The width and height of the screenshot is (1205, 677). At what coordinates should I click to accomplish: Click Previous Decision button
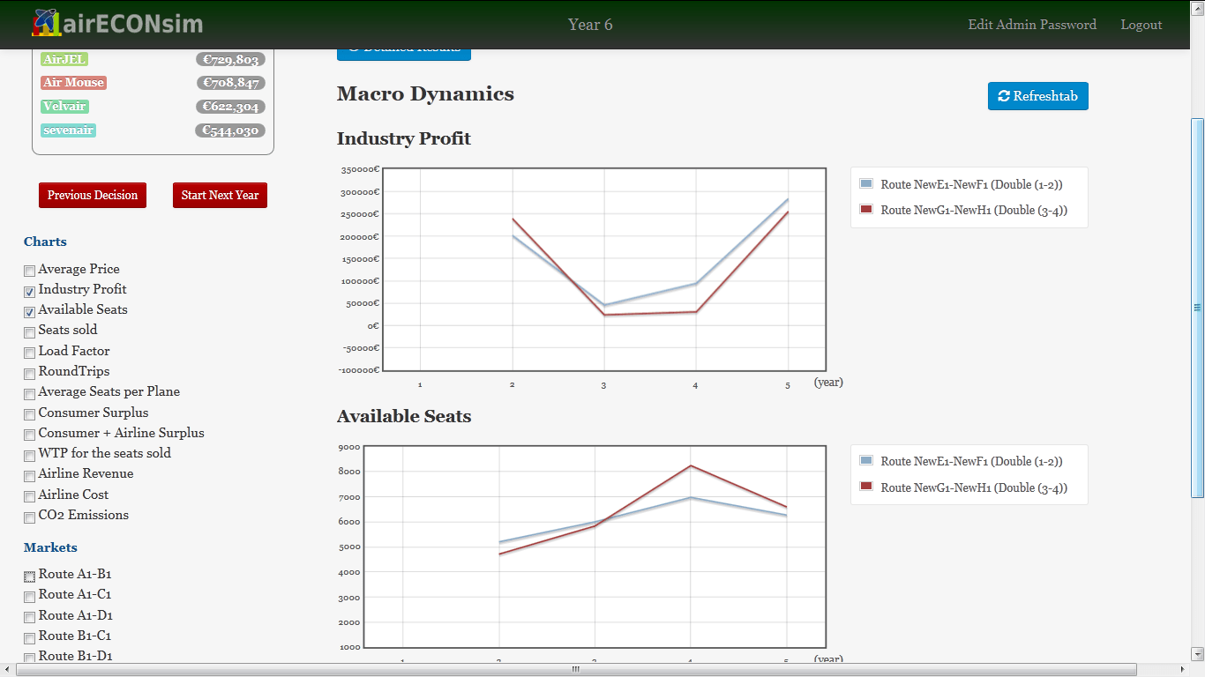[x=93, y=196]
